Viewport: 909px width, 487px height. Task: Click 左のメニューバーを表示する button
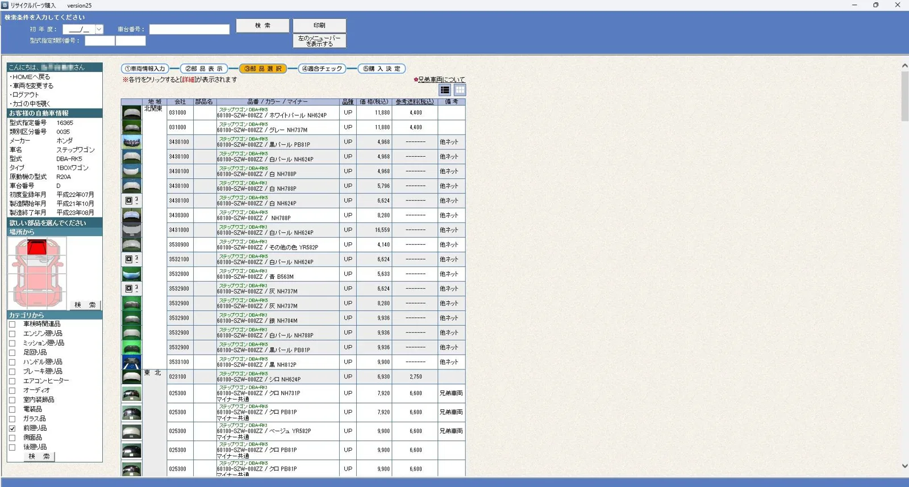click(x=319, y=41)
